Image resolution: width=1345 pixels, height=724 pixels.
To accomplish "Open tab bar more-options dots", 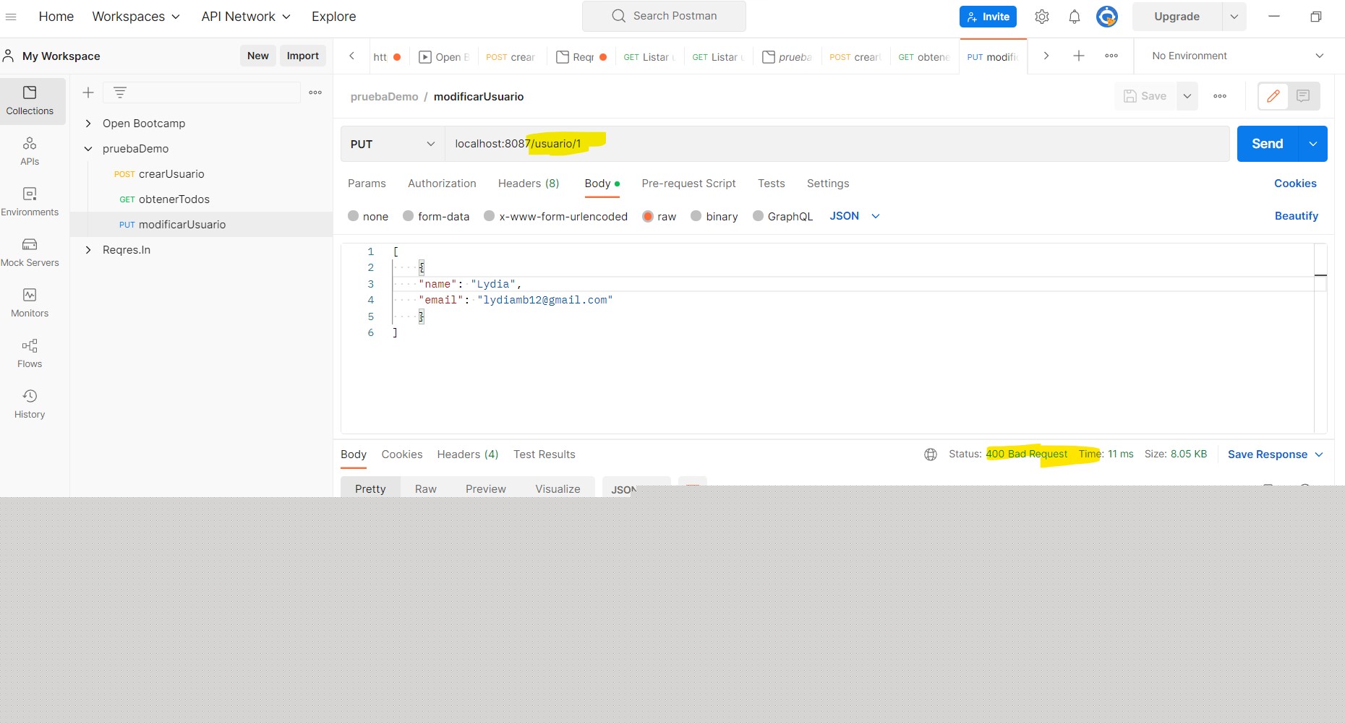I will point(1111,56).
